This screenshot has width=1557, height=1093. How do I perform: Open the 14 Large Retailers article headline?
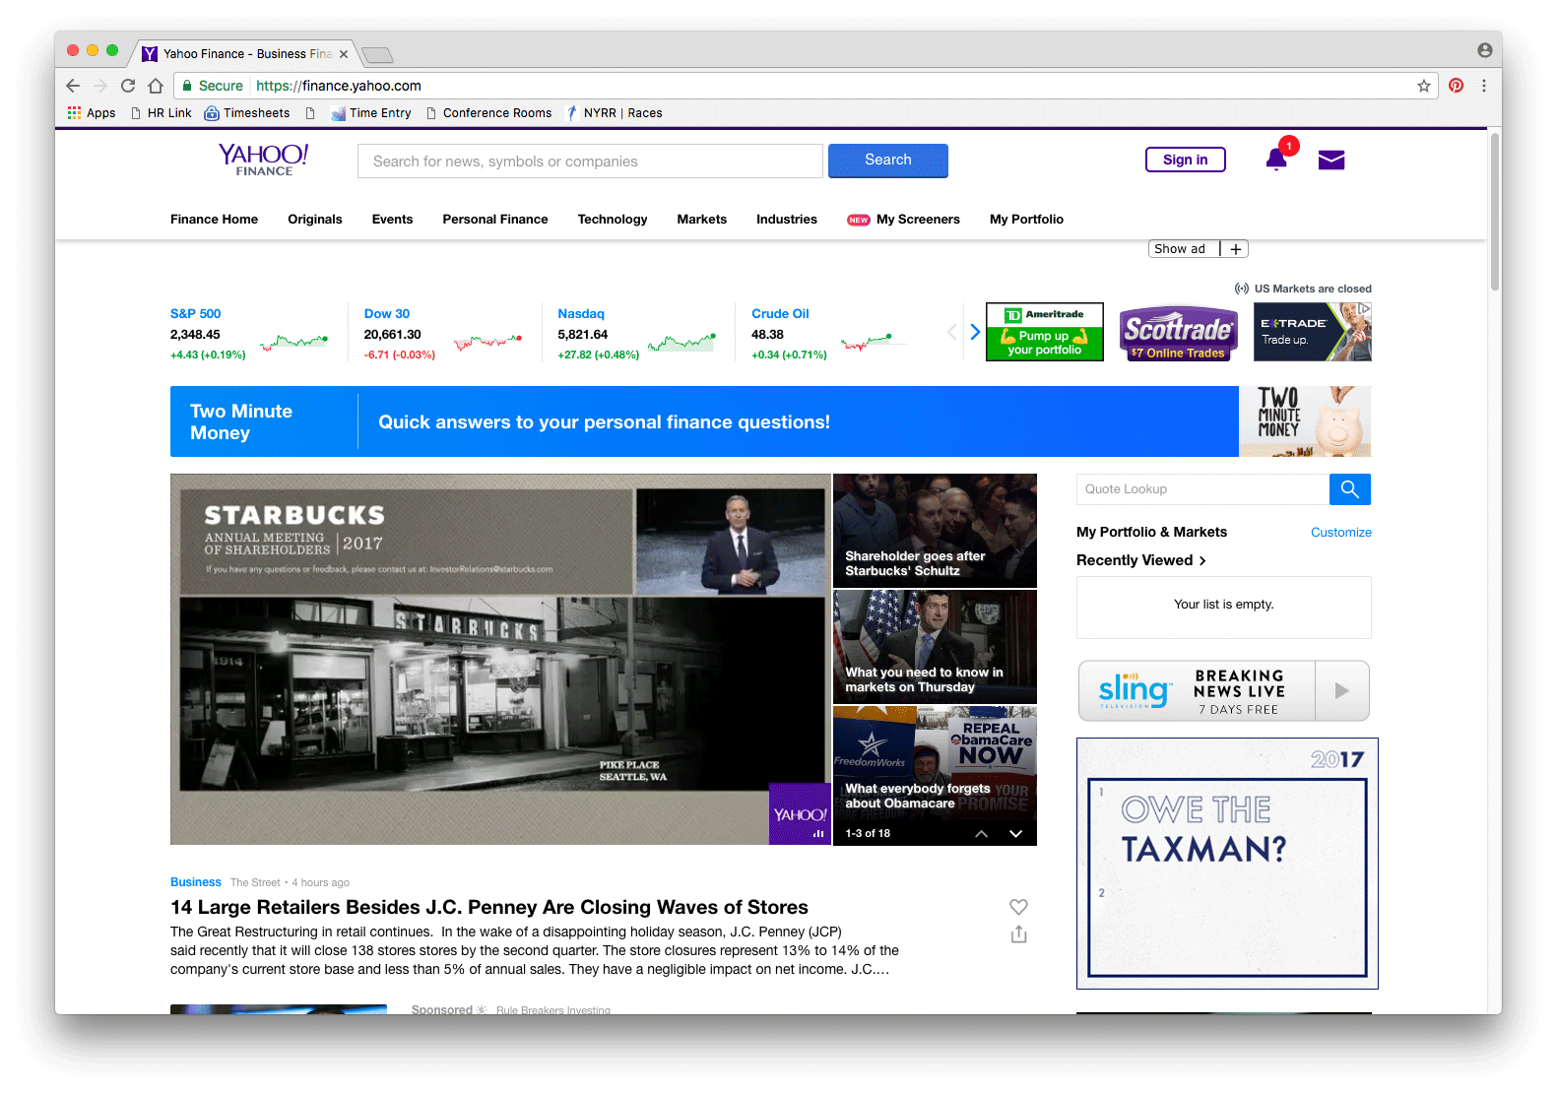pos(489,907)
